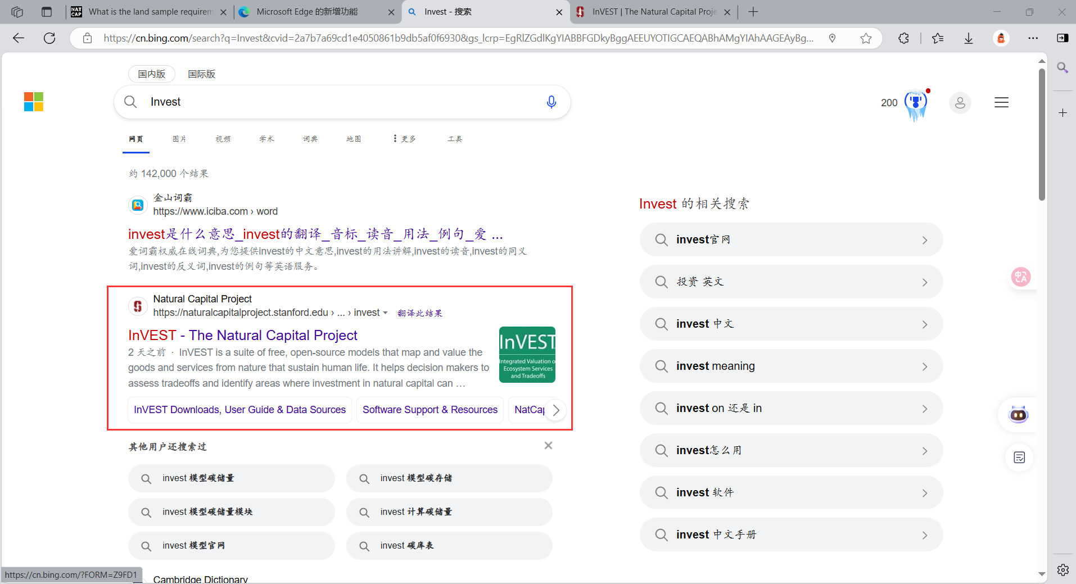Open related search invest官网
Image resolution: width=1076 pixels, height=584 pixels.
(791, 240)
